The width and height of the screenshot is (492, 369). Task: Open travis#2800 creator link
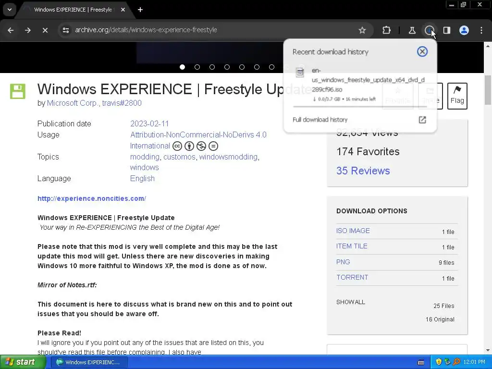point(122,103)
